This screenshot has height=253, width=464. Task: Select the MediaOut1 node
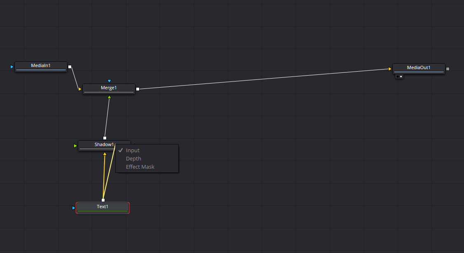[x=419, y=69]
